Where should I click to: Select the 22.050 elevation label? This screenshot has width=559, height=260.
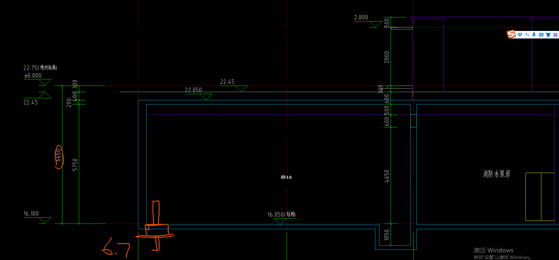tap(193, 90)
